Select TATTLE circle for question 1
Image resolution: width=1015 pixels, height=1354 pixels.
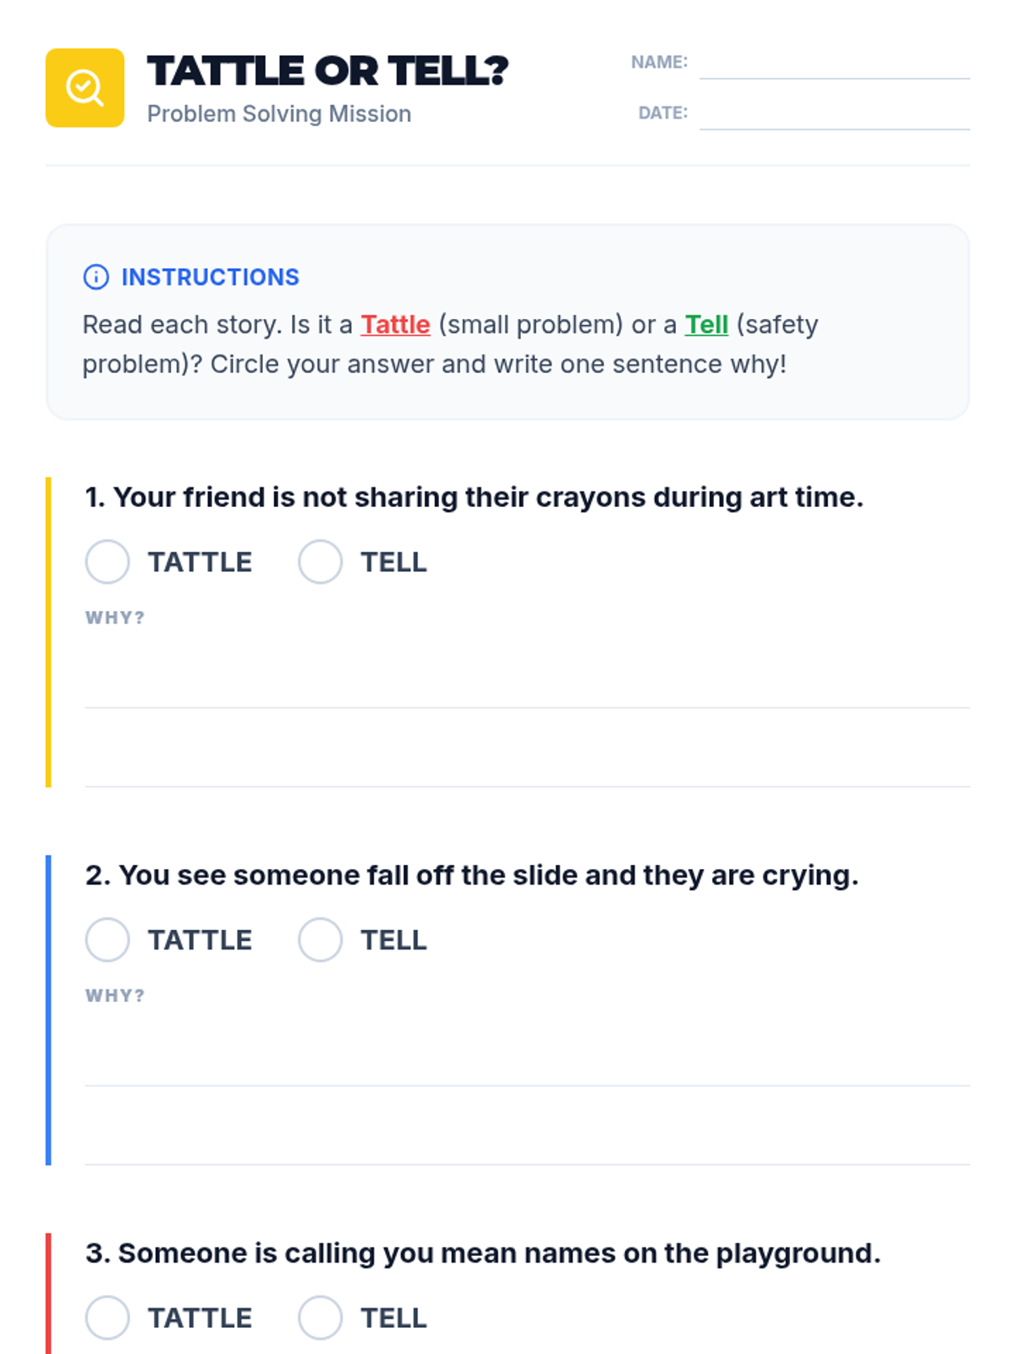pyautogui.click(x=107, y=562)
